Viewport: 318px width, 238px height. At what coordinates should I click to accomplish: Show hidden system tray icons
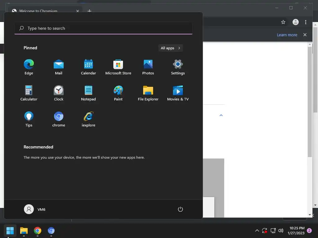257,231
